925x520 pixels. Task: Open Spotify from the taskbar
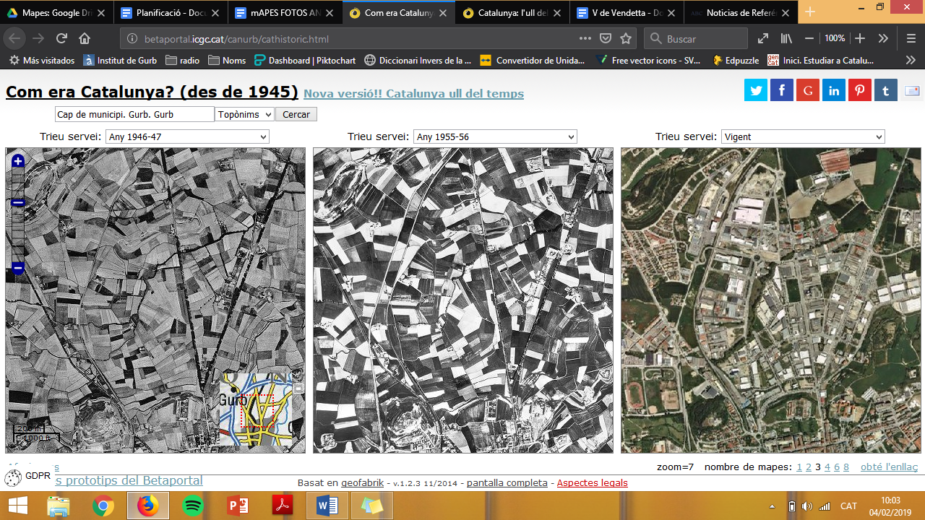(193, 506)
